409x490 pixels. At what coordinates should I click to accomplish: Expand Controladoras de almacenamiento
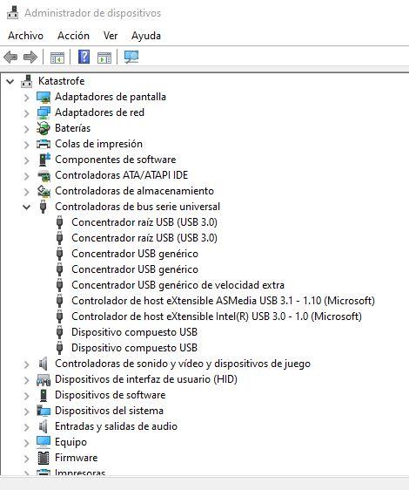[x=26, y=192]
